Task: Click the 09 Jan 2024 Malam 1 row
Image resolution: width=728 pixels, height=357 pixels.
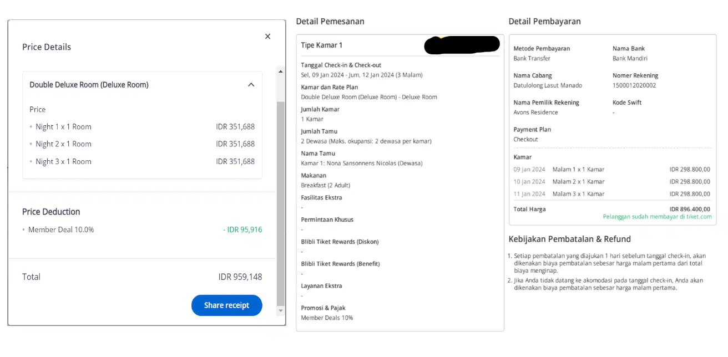Action: [612, 170]
